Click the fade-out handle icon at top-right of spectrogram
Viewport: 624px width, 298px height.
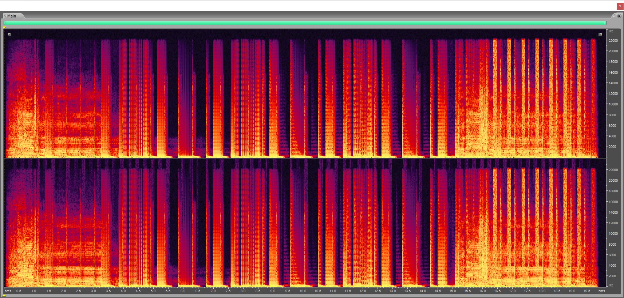click(600, 35)
